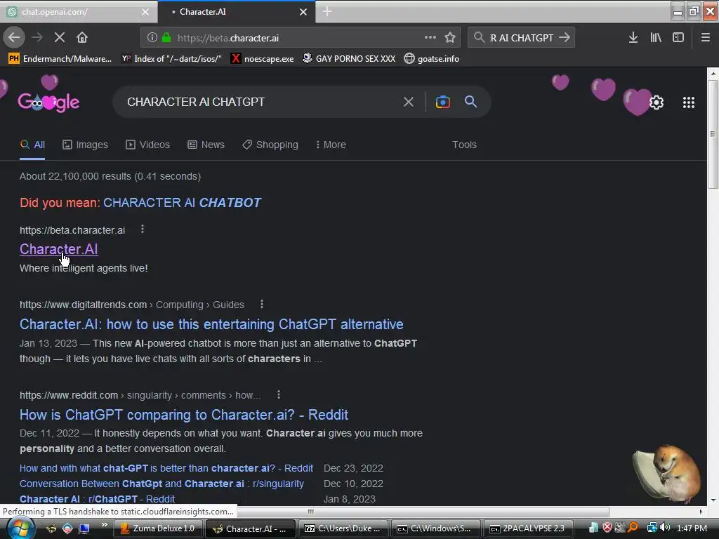Open options menu for beta.character.ai result
Viewport: 719px width, 539px height.
[143, 229]
